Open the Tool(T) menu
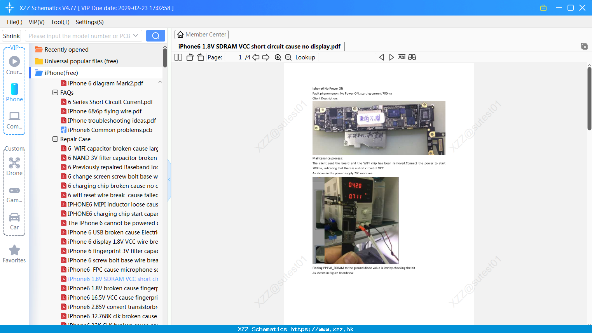 (x=60, y=22)
